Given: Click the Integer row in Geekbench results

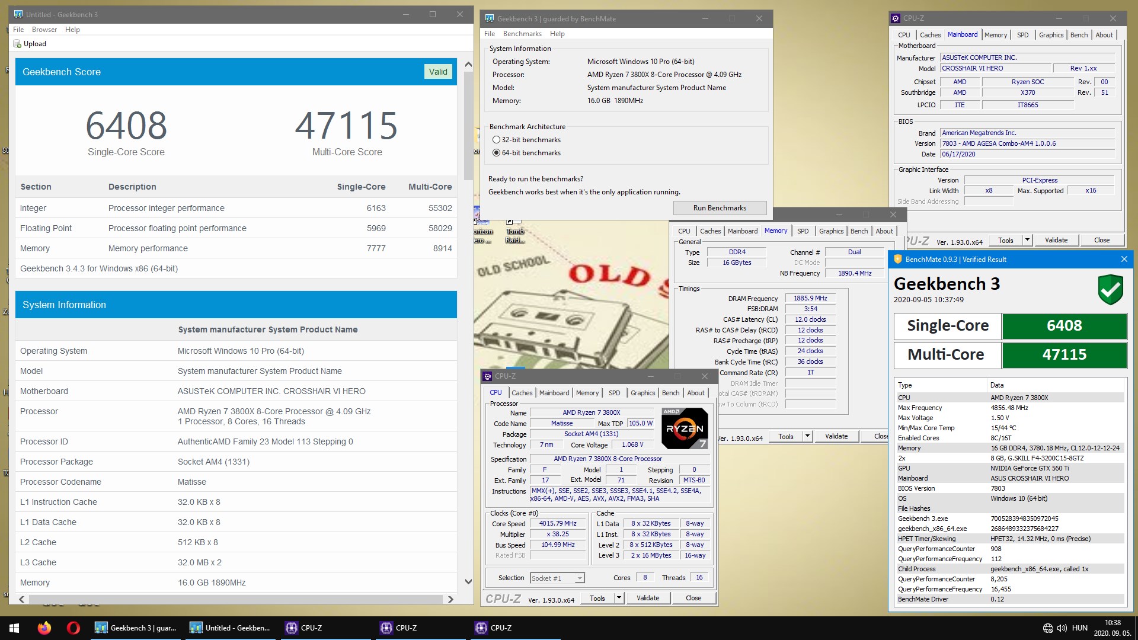Looking at the screenshot, I should (x=236, y=208).
